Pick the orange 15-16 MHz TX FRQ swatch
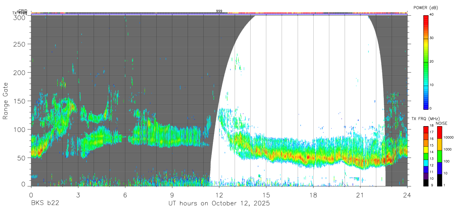The height and width of the screenshot is (211, 458). click(x=426, y=143)
